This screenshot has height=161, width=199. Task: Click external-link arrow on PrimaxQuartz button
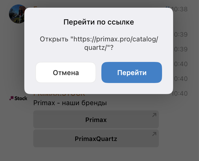pyautogui.click(x=154, y=134)
